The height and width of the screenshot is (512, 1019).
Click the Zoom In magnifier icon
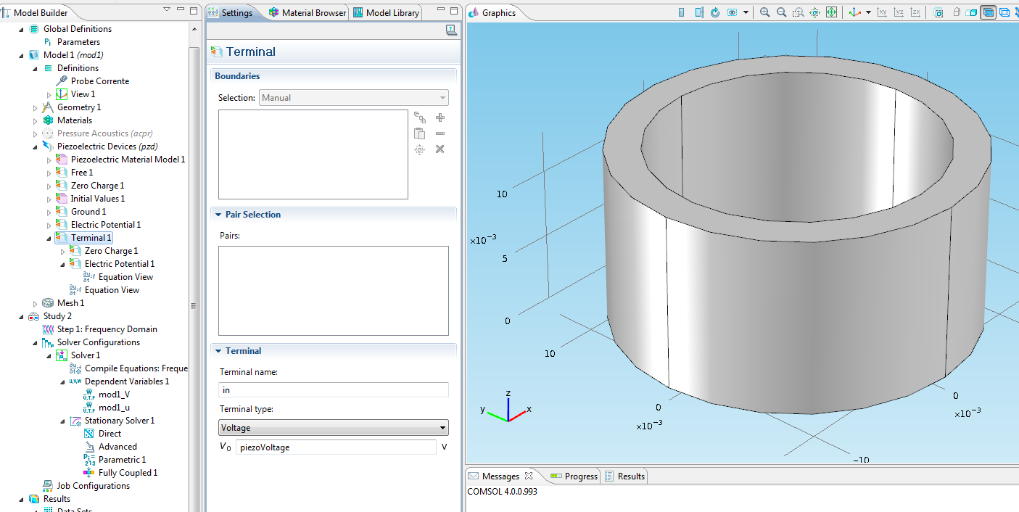coord(765,12)
